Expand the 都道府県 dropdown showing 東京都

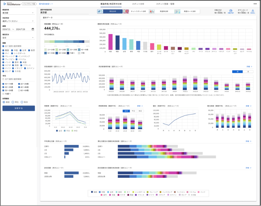click(x=33, y=13)
